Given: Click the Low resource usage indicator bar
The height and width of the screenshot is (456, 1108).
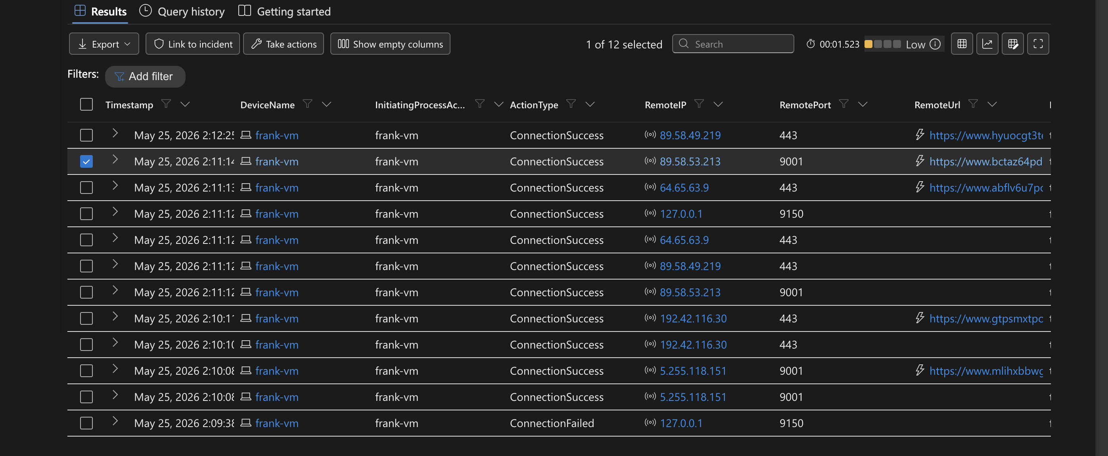Looking at the screenshot, I should click(883, 44).
